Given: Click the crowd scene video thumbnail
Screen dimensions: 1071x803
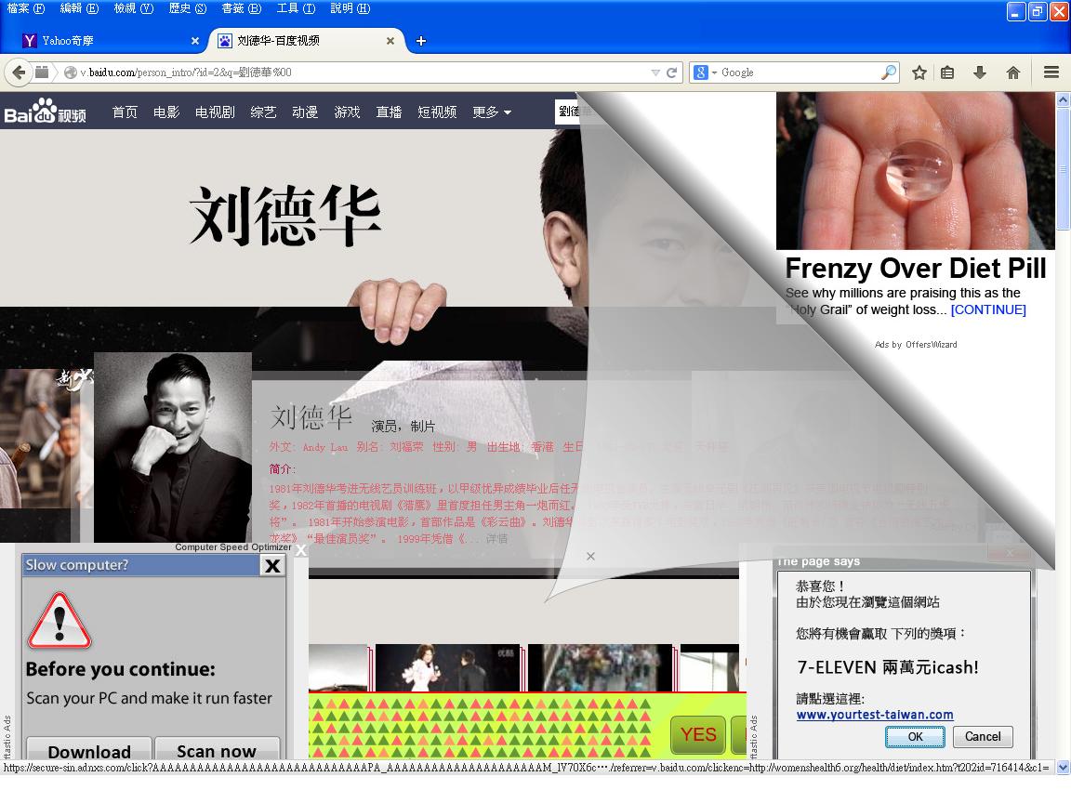Looking at the screenshot, I should [600, 668].
